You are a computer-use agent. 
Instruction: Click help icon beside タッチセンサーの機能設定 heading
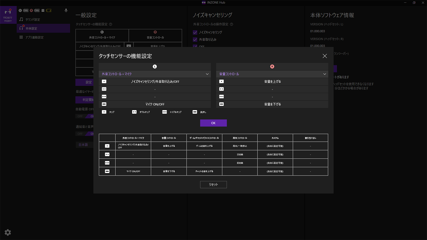[x=110, y=24]
